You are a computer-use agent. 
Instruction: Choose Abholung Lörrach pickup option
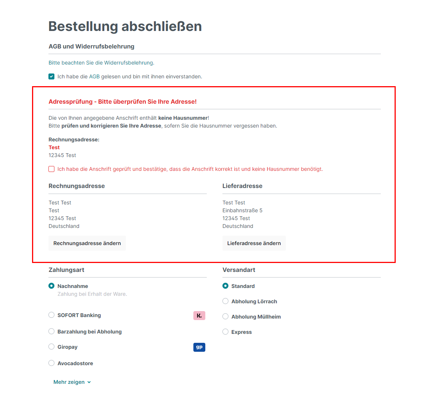point(225,301)
